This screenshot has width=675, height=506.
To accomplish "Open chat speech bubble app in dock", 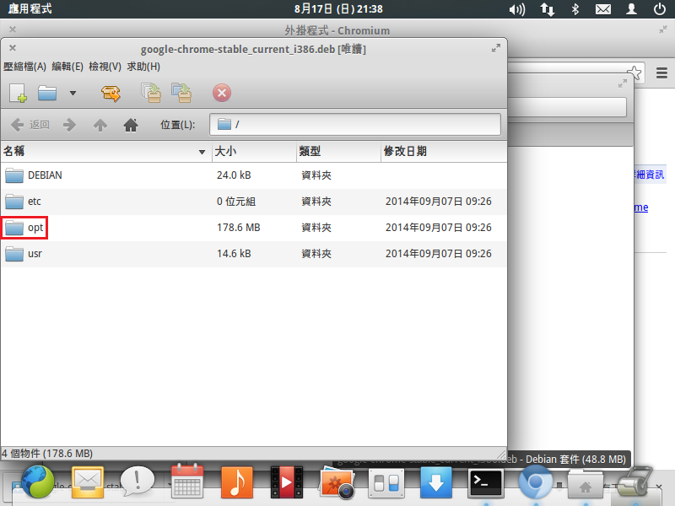I will click(x=138, y=481).
